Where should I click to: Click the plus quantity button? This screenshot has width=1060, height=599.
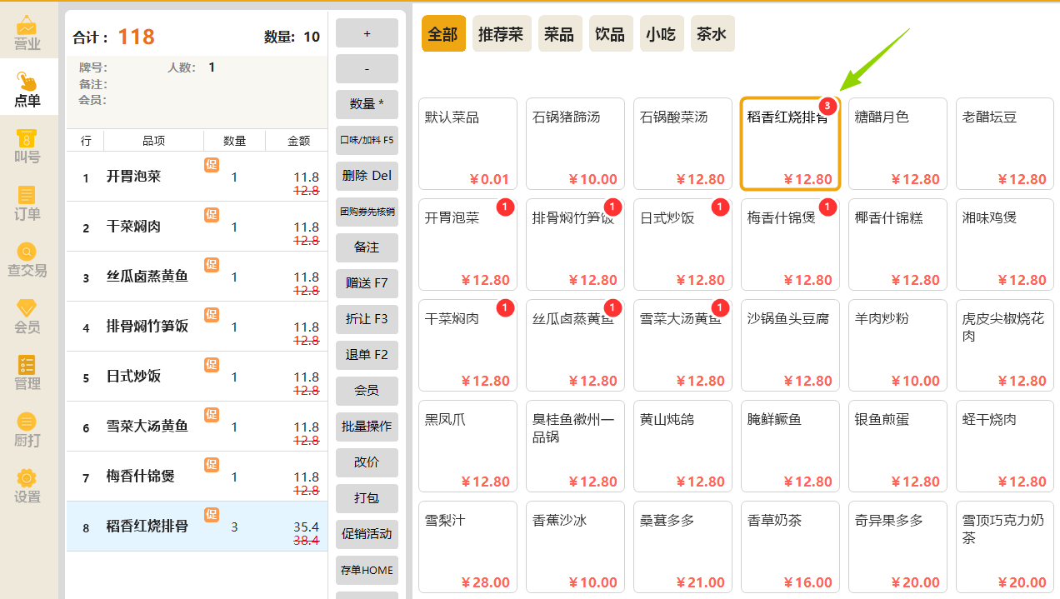click(x=367, y=33)
